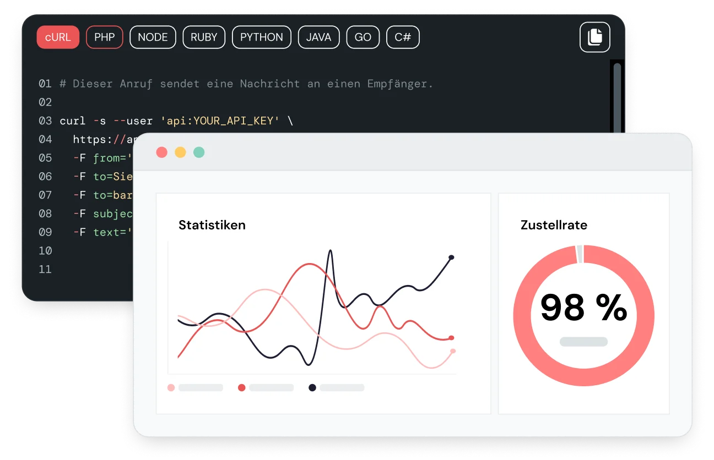Screen dimensions: 714x460
Task: Click the comment on line 01
Action: coord(246,84)
